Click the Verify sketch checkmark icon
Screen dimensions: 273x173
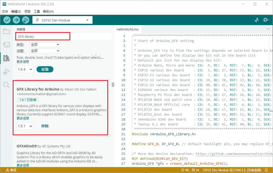(7, 20)
